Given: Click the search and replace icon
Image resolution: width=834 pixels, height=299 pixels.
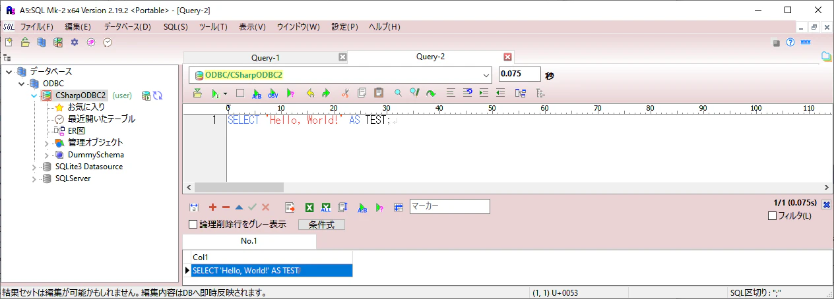Looking at the screenshot, I should pyautogui.click(x=414, y=94).
